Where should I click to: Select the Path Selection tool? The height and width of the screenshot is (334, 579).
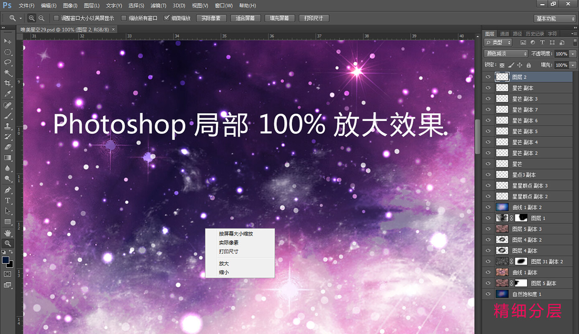8,211
